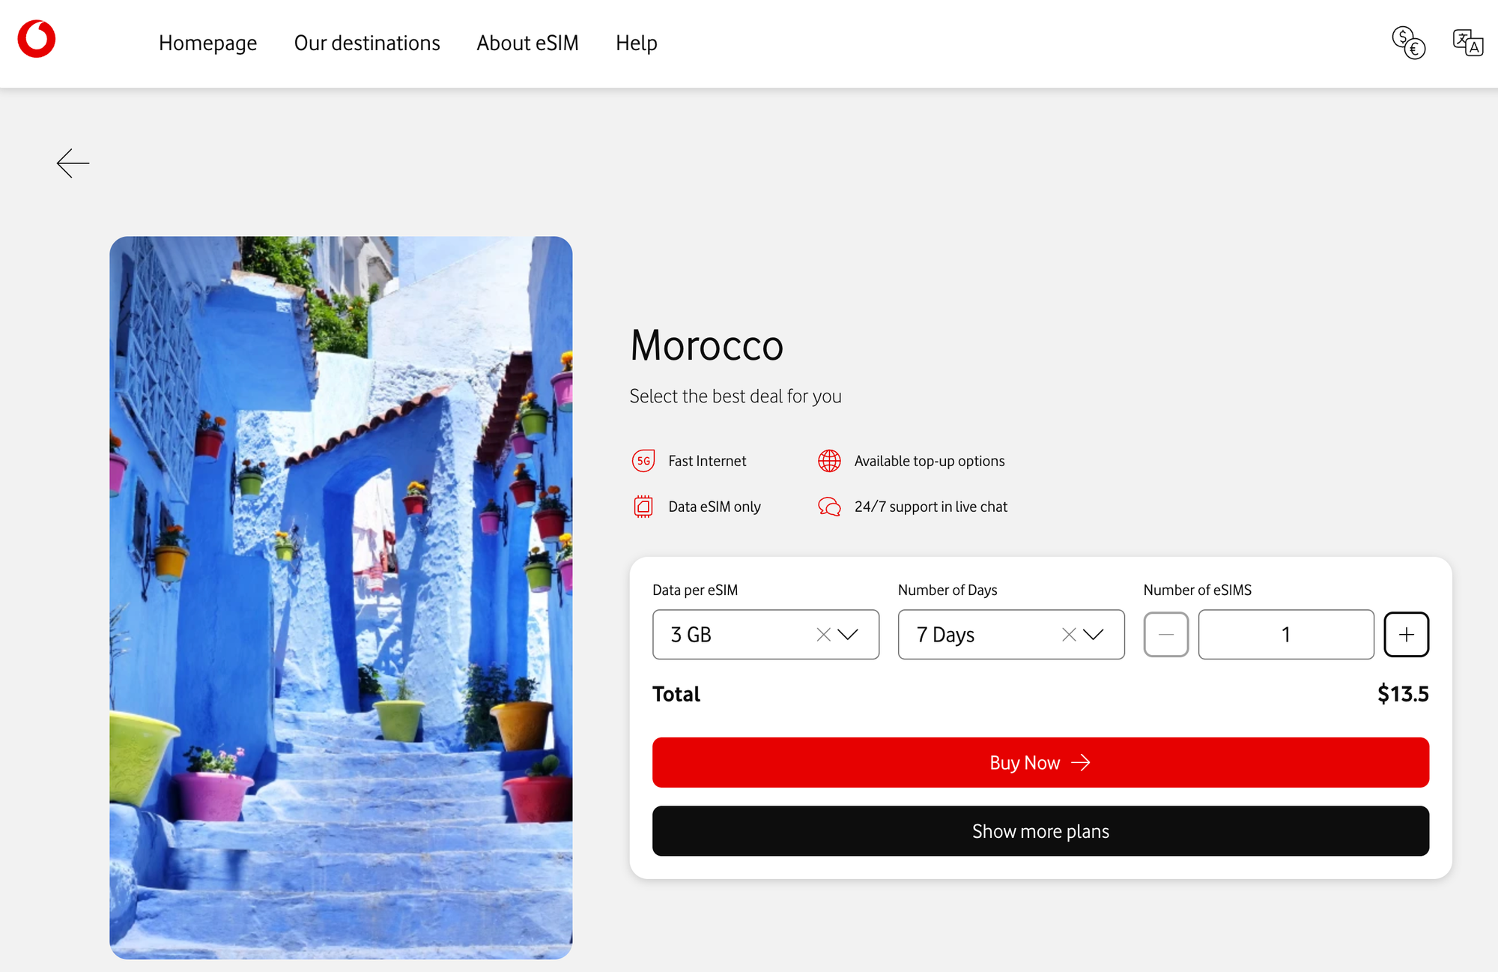Click the Show more plans button
The image size is (1498, 972).
point(1040,831)
